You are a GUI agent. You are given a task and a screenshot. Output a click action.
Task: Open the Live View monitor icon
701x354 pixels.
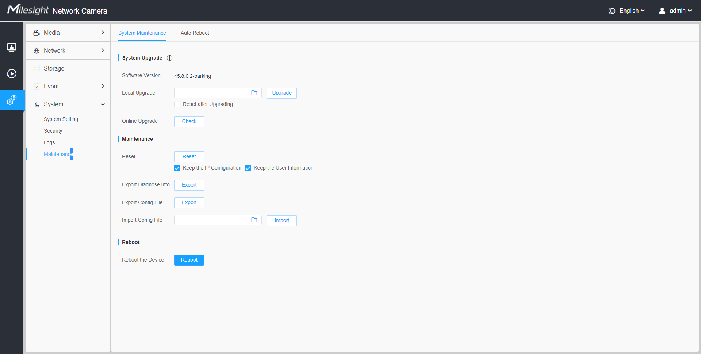pos(12,47)
